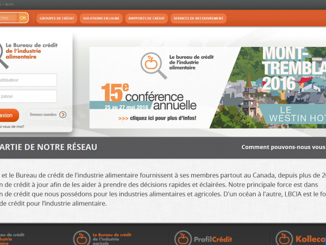Image resolution: width=326 pixels, height=245 pixels.
Task: Click 'Comment pouvons-nous vous' heading
Action: (x=284, y=147)
